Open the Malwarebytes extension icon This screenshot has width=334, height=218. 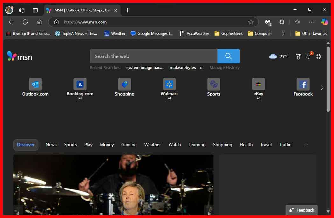268,22
